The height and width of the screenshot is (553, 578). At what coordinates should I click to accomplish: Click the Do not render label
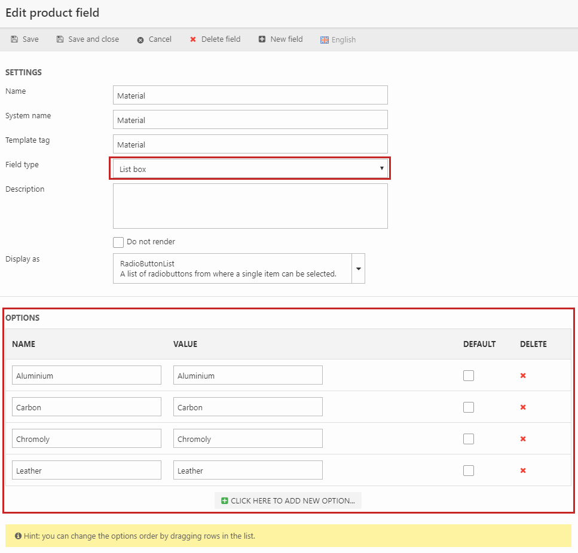tap(151, 242)
